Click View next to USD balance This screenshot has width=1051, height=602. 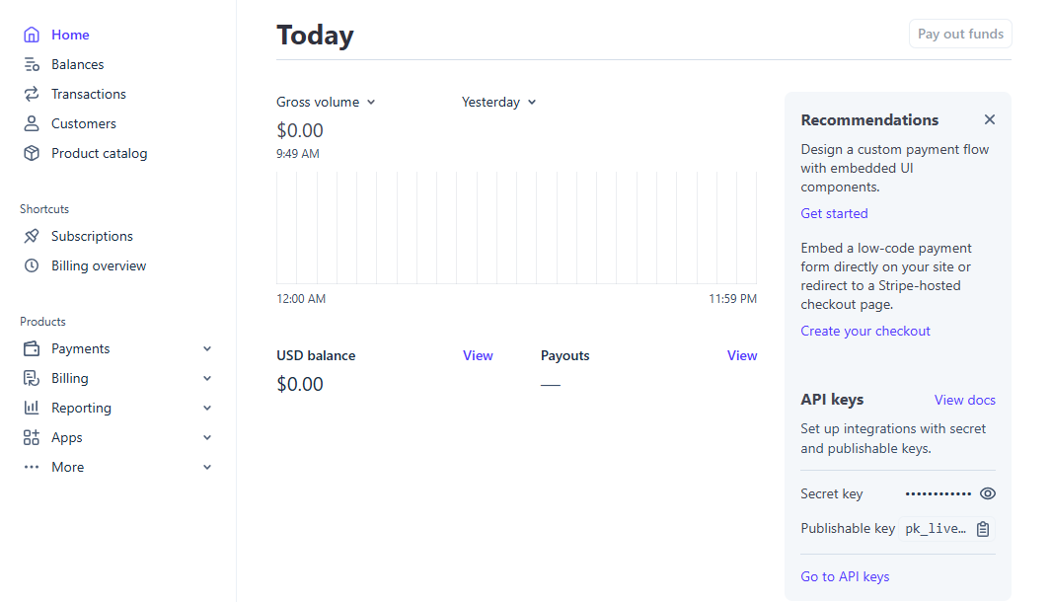(478, 355)
